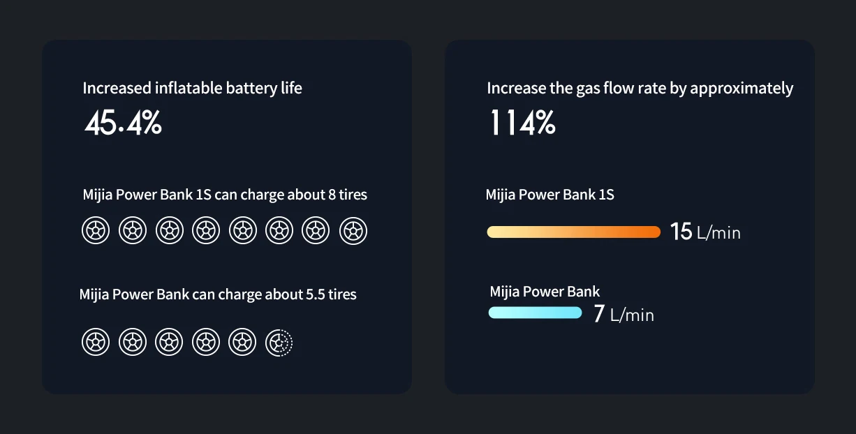Click the sixth tire icon in the 1S row
The height and width of the screenshot is (434, 856).
point(279,230)
